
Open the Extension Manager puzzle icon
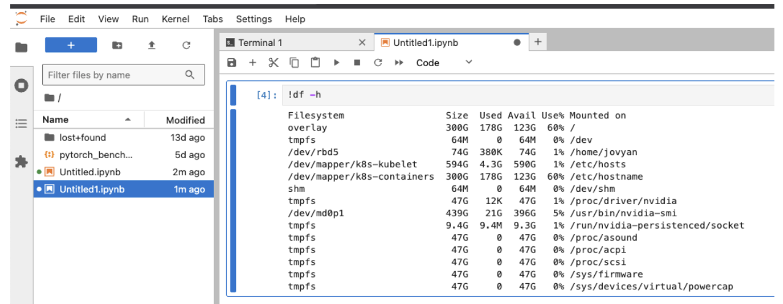tap(21, 161)
